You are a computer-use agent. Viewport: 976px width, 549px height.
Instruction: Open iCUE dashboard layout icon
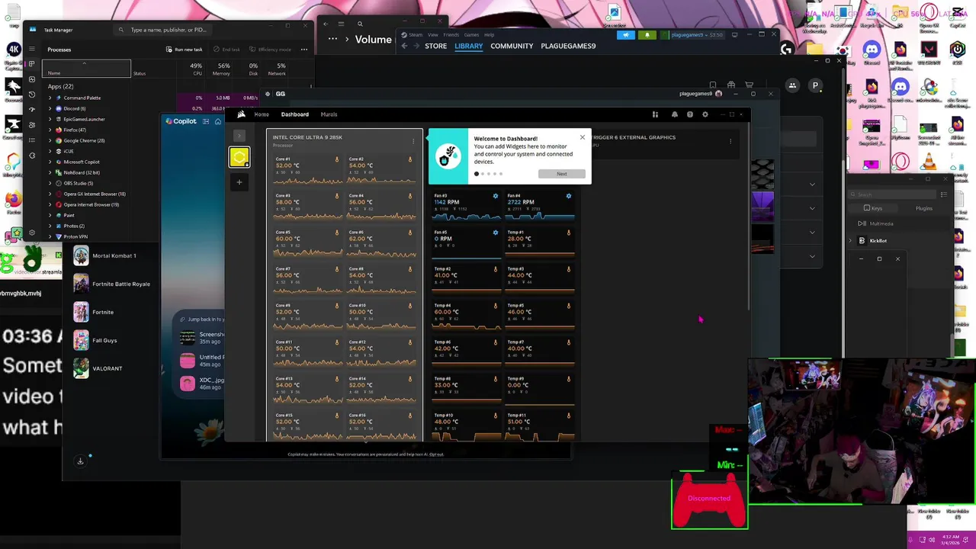tap(655, 114)
